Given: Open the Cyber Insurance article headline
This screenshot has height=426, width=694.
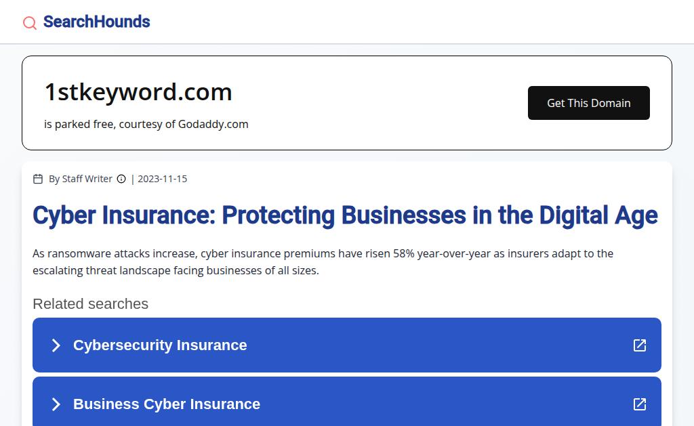Looking at the screenshot, I should pyautogui.click(x=345, y=215).
